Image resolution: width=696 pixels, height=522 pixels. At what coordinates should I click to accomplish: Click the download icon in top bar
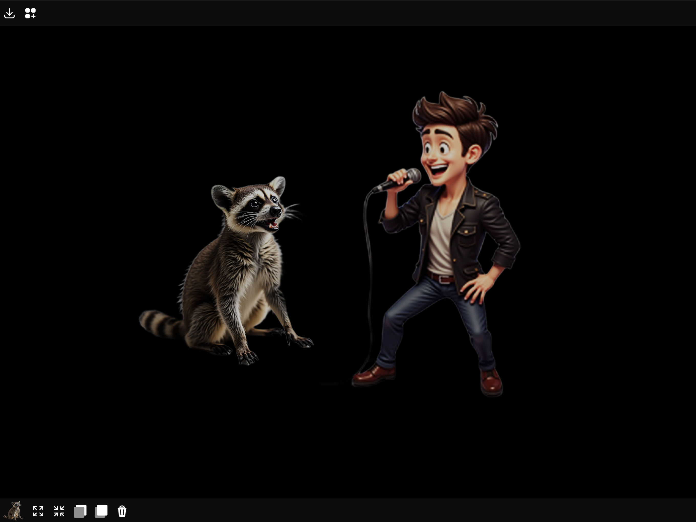click(9, 14)
